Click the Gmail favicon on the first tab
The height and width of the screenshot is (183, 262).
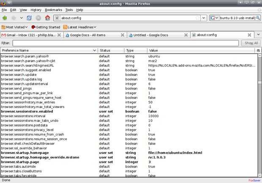[3, 35]
